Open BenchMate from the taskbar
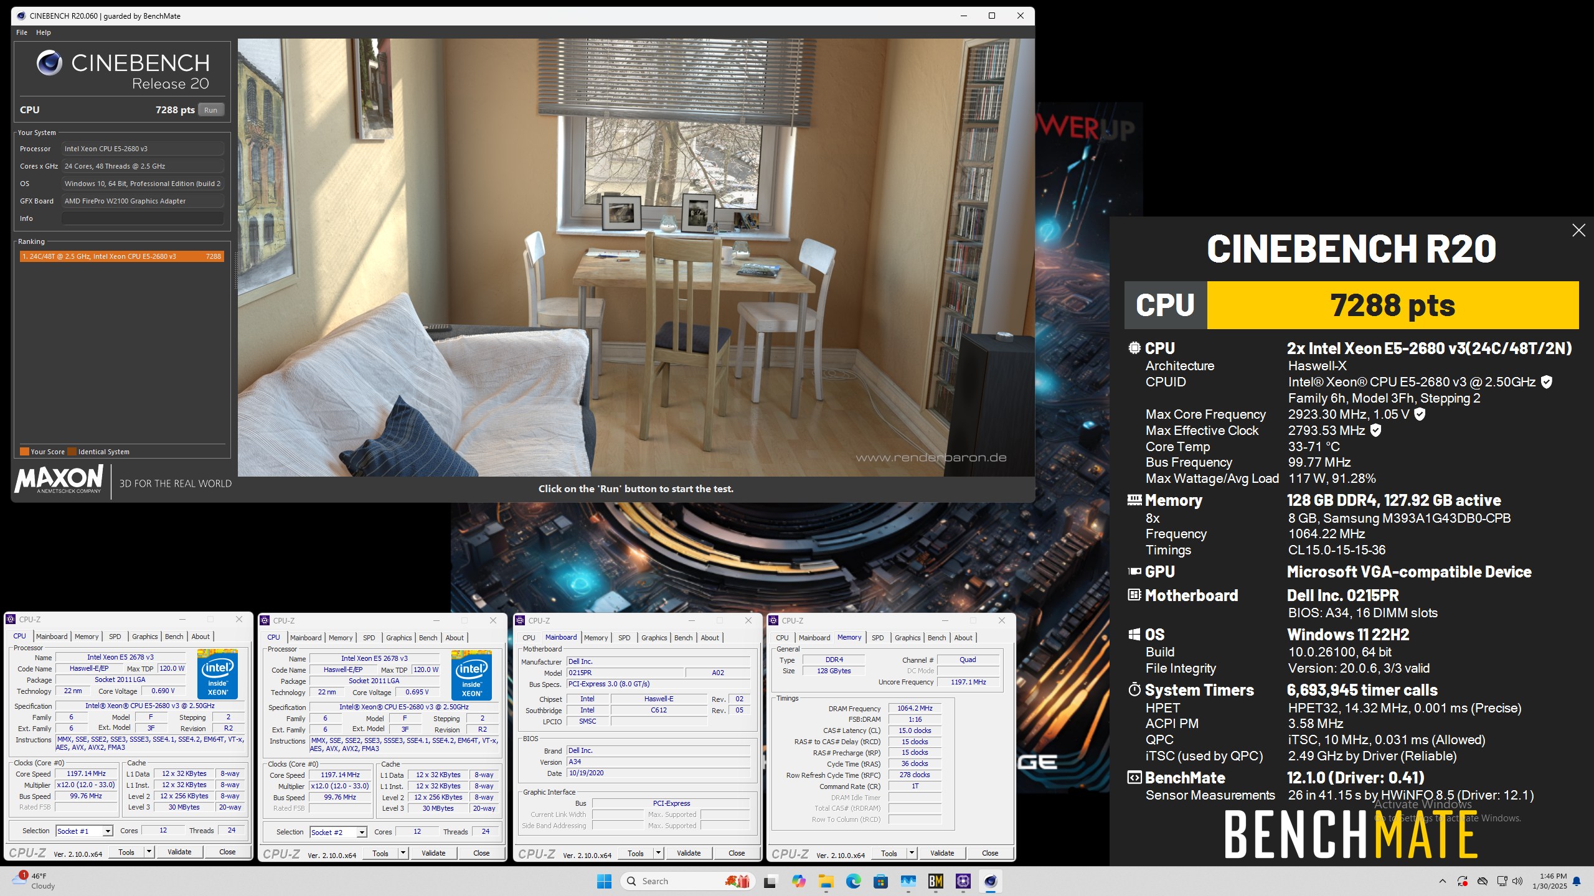Screen dimensions: 1594x896 (935, 881)
